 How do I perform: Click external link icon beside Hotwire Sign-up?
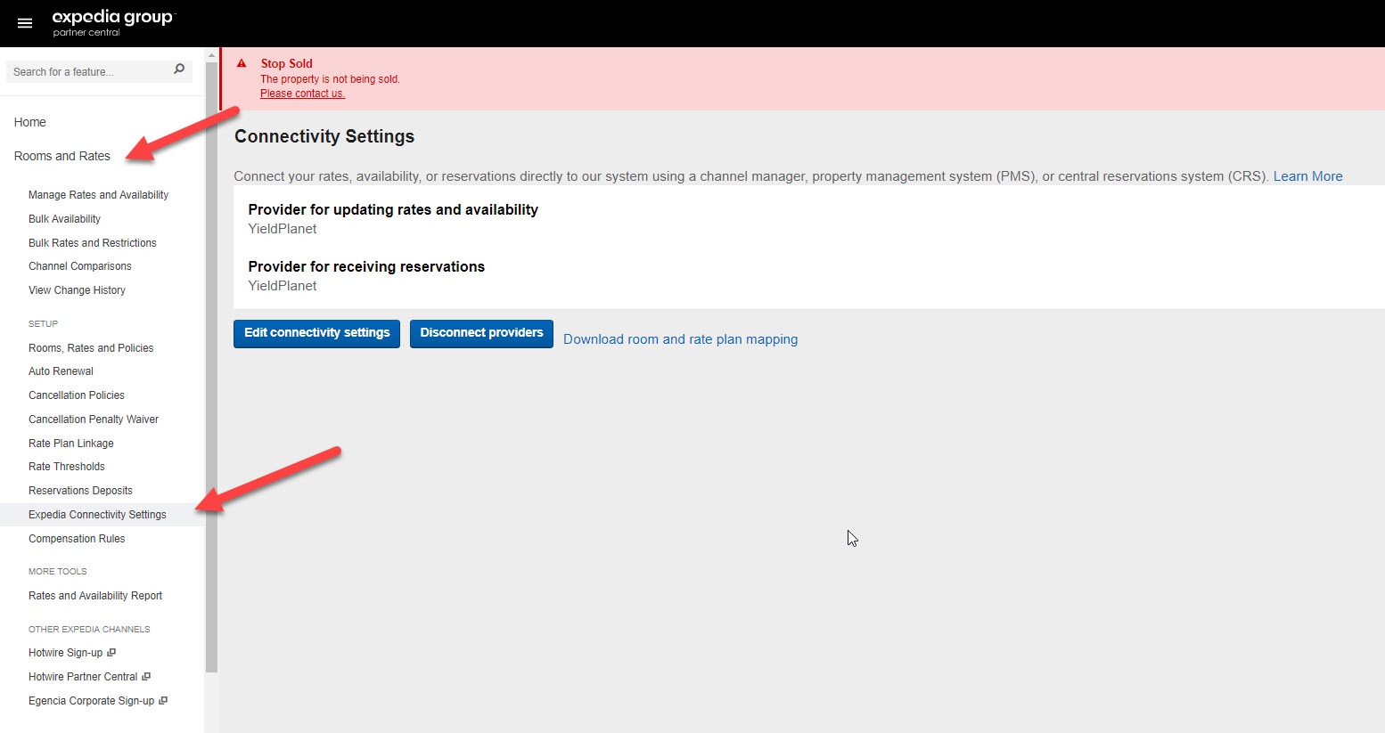click(x=111, y=653)
